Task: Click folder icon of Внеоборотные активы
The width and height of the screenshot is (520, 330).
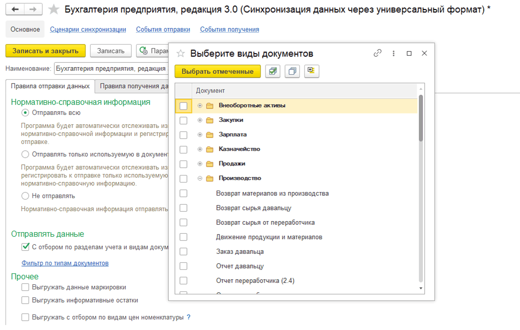Action: tap(209, 106)
